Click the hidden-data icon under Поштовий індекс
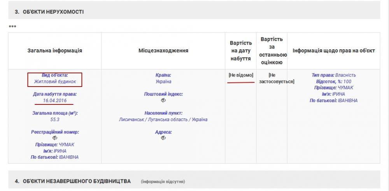The width and height of the screenshot is (389, 191). pyautogui.click(x=163, y=100)
